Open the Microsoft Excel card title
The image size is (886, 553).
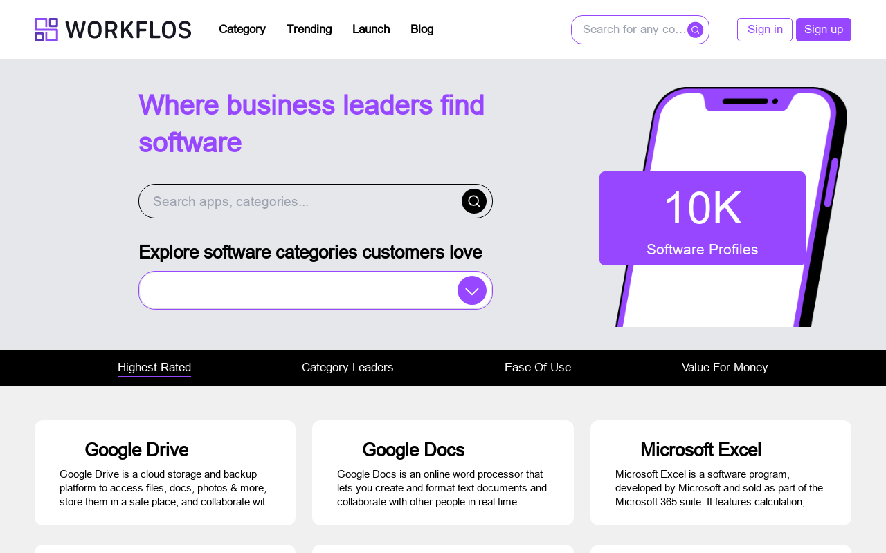click(x=700, y=450)
